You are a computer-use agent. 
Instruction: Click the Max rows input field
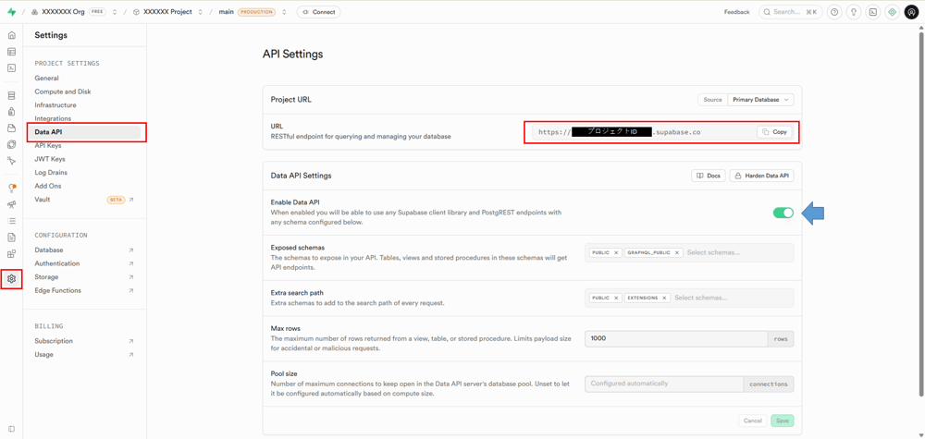675,338
